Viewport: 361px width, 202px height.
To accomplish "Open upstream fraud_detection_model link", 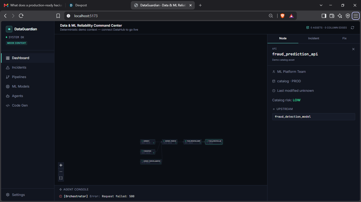I will point(314,117).
